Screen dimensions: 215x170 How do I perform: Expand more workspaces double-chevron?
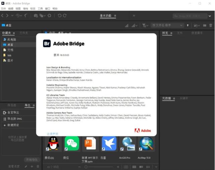[134, 16]
